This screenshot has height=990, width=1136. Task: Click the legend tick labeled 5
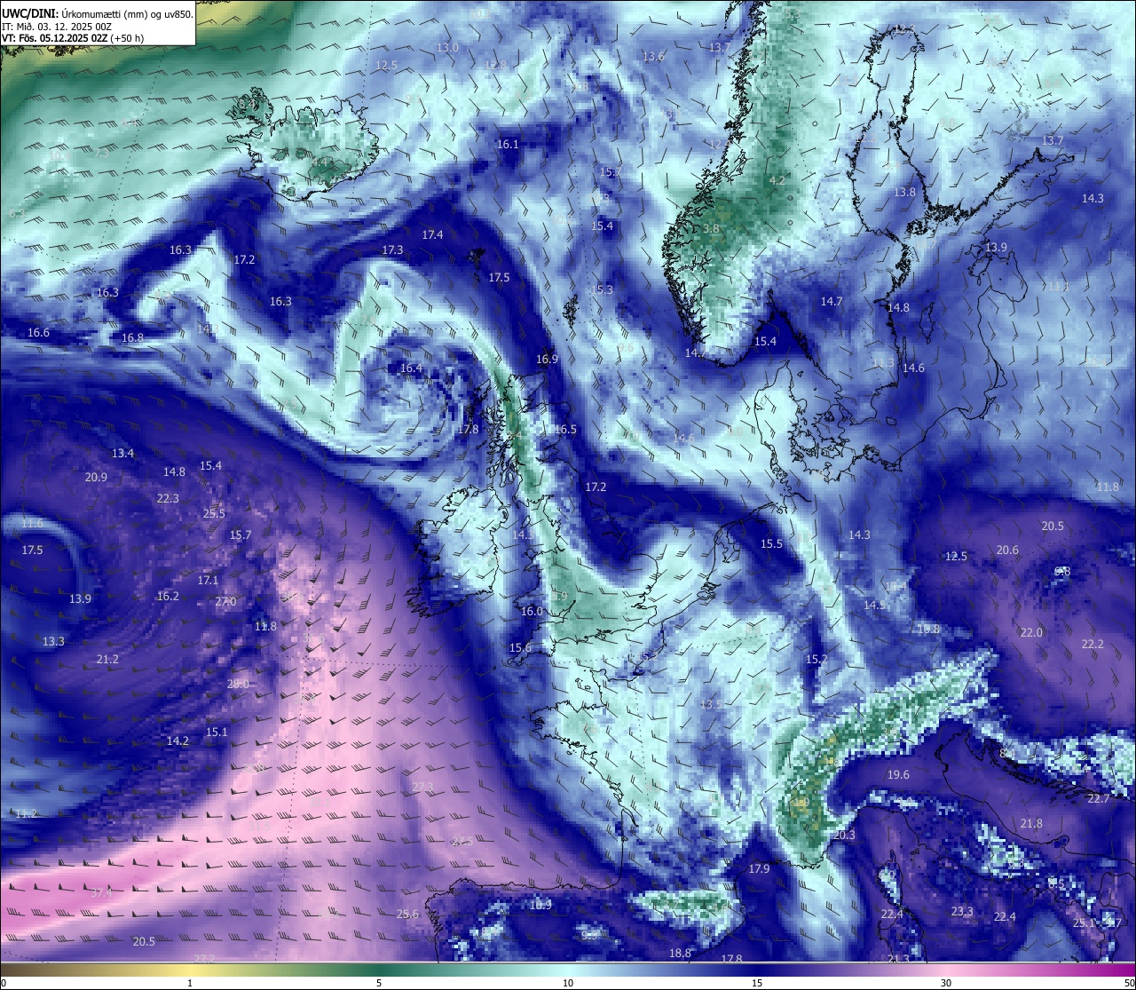(x=379, y=983)
